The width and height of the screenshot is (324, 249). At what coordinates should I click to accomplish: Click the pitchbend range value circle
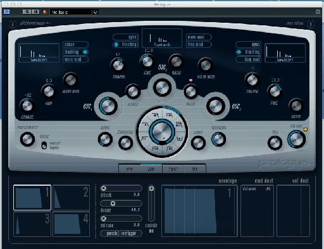[13, 24]
